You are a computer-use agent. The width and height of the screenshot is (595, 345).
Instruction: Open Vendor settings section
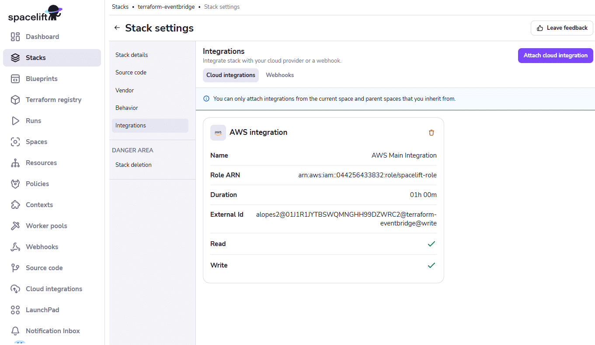click(150, 91)
